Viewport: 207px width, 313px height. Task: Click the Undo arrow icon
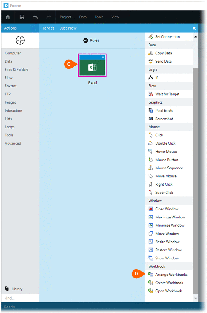tap(35, 17)
